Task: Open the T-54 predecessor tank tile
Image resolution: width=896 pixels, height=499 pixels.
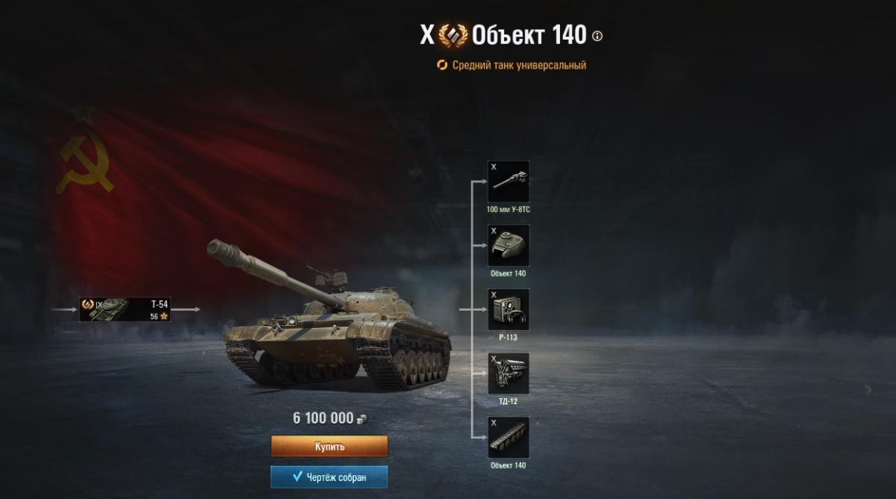Action: [x=125, y=309]
